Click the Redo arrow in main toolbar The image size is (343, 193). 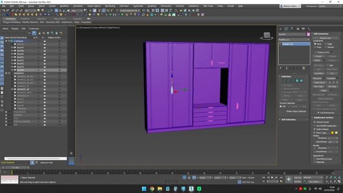(x=8, y=10)
